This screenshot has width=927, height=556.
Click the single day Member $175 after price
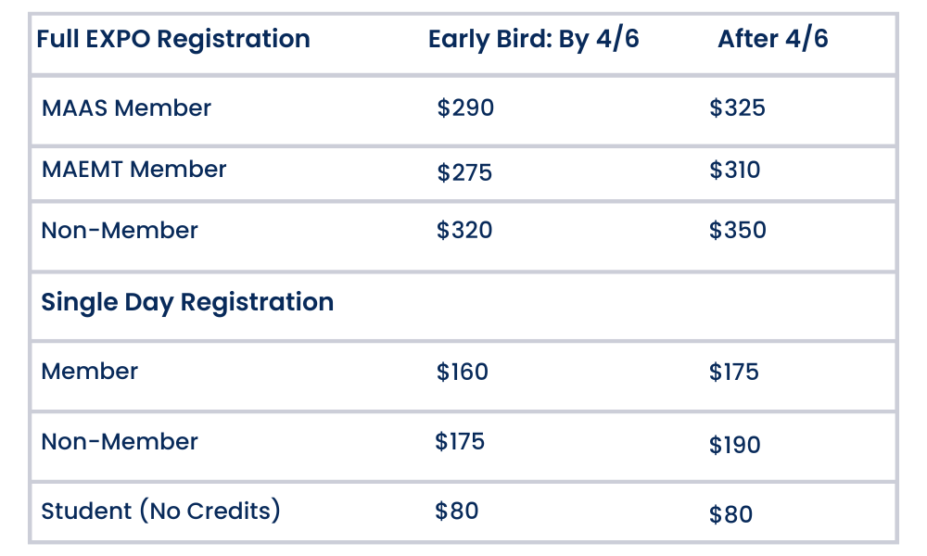pyautogui.click(x=734, y=373)
